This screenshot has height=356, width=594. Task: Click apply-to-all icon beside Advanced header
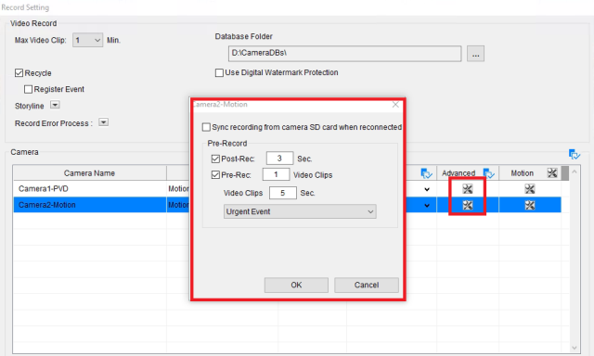(x=489, y=173)
